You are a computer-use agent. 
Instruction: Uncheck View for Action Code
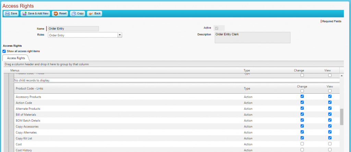tap(330, 102)
